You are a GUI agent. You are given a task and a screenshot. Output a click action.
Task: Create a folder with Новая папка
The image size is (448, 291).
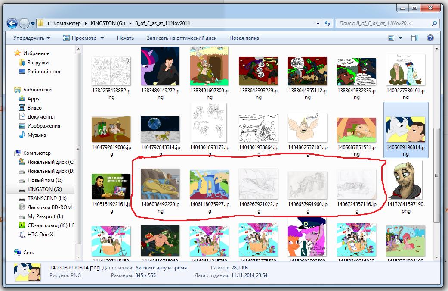tap(244, 38)
